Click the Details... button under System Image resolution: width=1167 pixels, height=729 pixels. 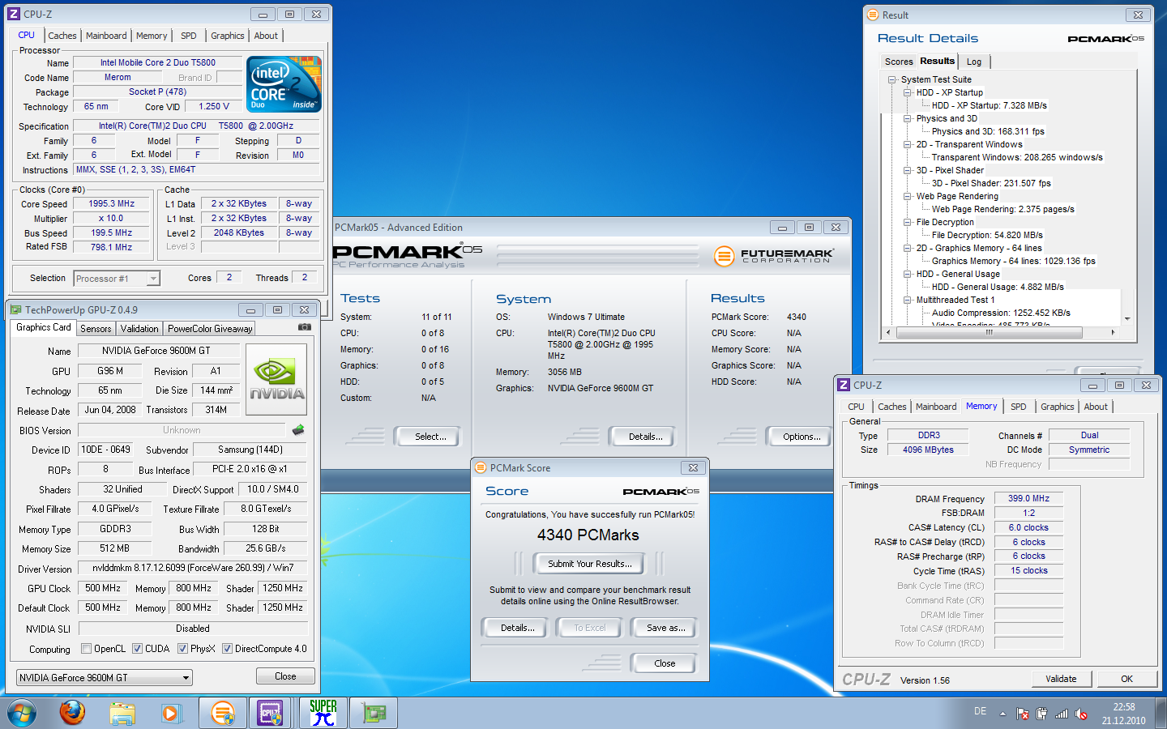642,437
